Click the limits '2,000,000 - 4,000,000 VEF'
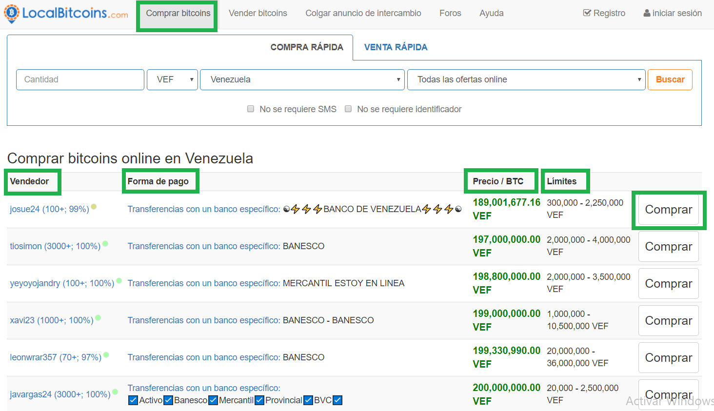Image resolution: width=714 pixels, height=411 pixels. click(589, 246)
